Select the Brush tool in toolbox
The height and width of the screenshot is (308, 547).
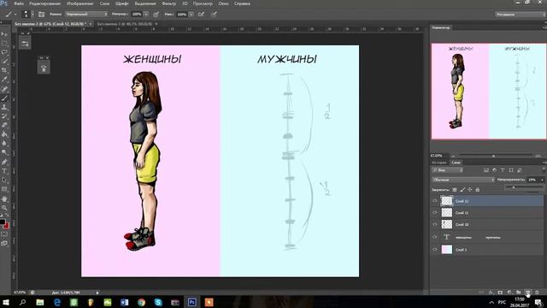[4, 98]
